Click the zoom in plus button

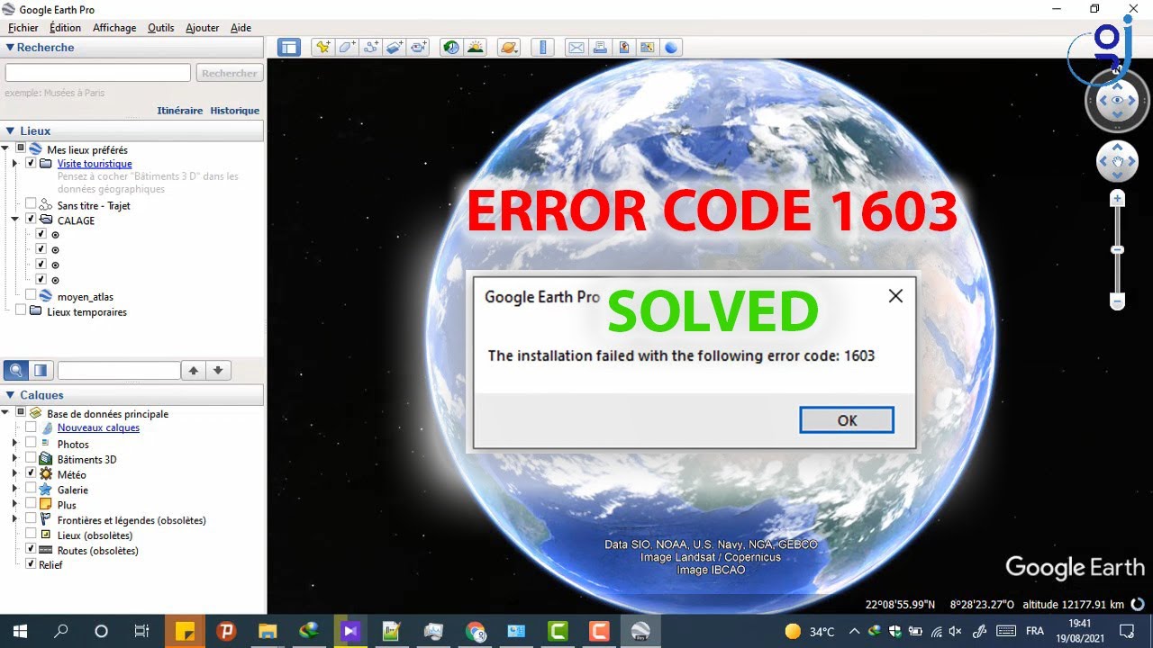1118,198
